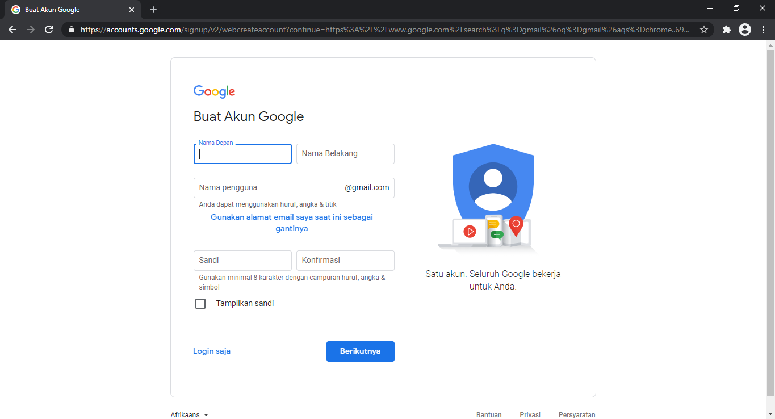Click the vertical scrollbar on the right
This screenshot has width=775, height=419.
[771, 227]
